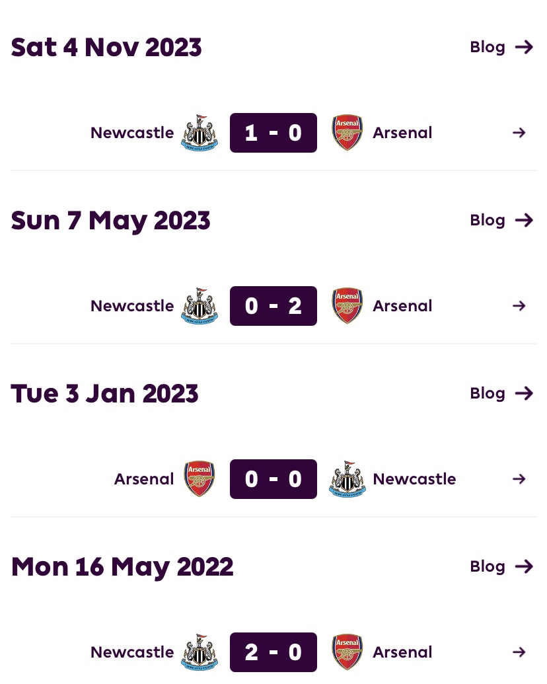Click Newcastle crest in 3 Jan 2023 match
Viewport: 547px width, 684px height.
click(347, 479)
